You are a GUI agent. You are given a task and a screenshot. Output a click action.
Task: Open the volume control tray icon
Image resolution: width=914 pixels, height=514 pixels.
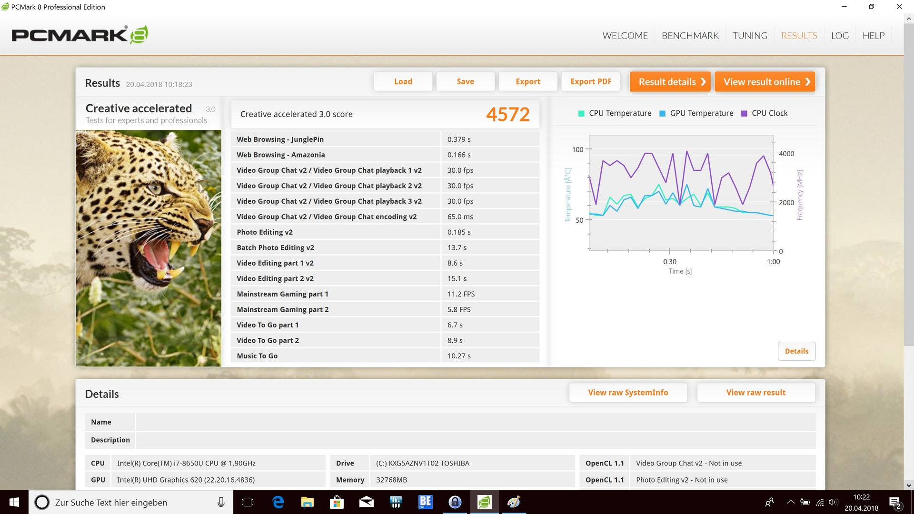[833, 502]
